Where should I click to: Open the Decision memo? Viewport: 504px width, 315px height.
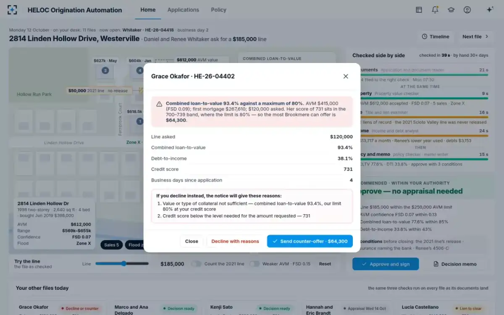(x=455, y=264)
